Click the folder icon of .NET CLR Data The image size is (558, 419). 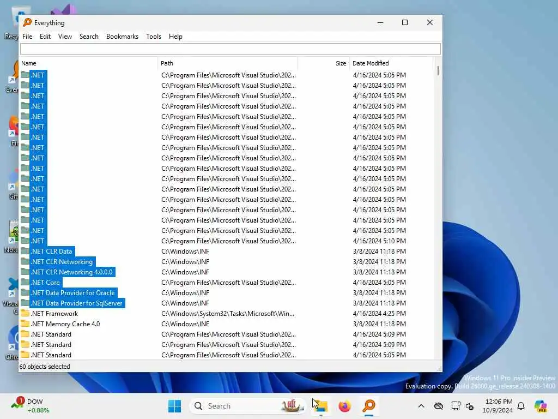click(25, 251)
